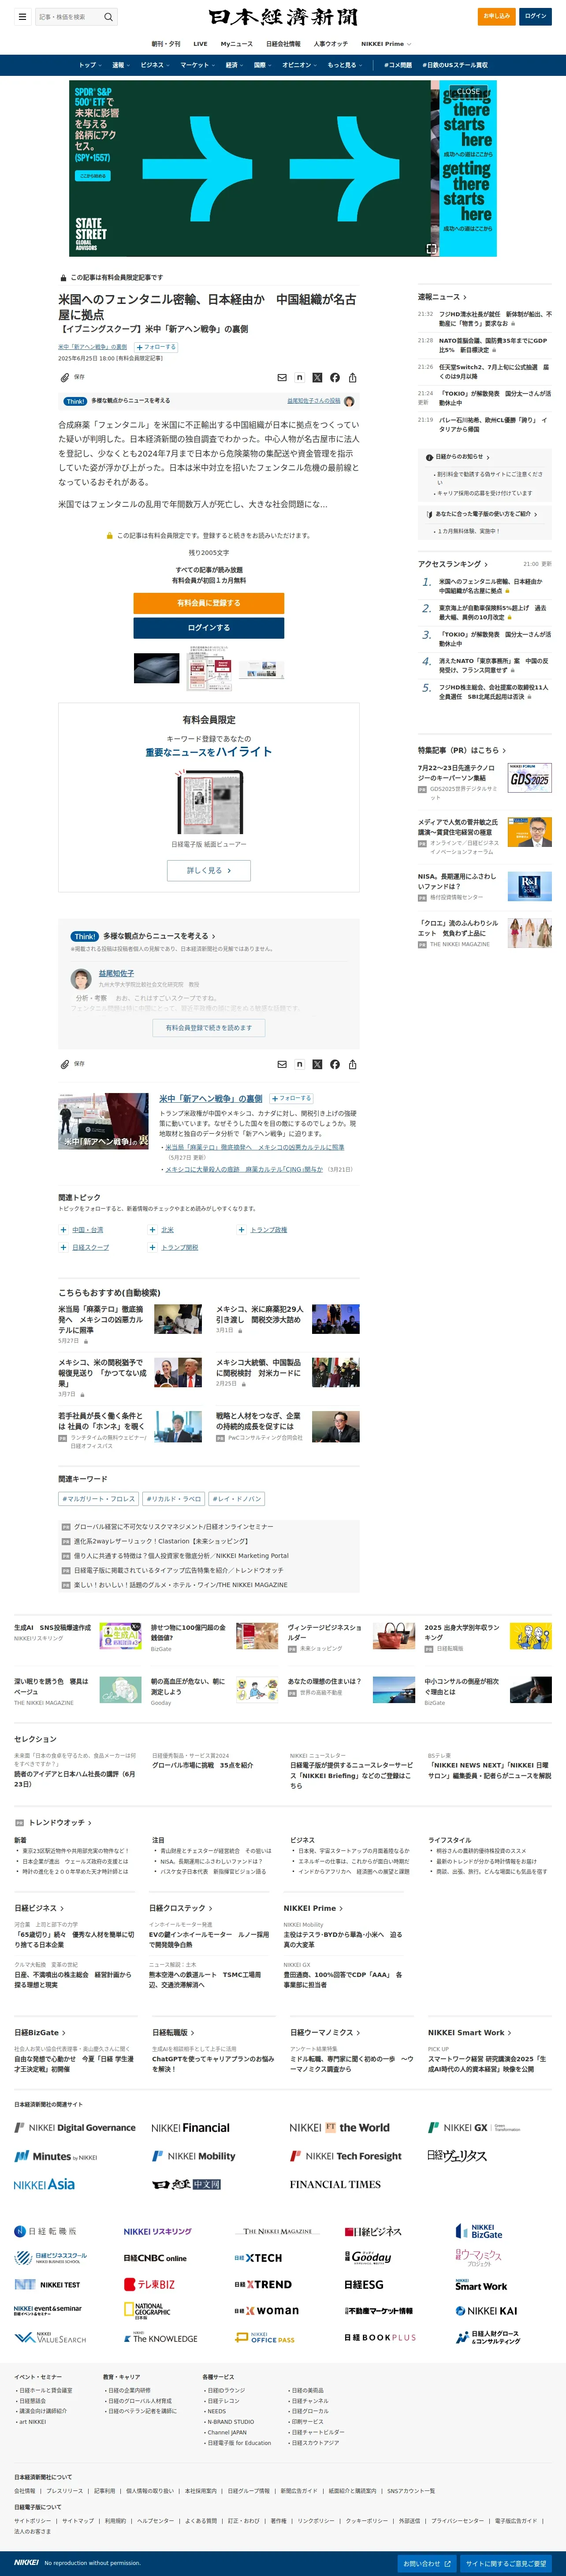Viewport: 566px width, 2576px height.
Task: Click the paperclip save icon under the headline
Action: (x=65, y=377)
